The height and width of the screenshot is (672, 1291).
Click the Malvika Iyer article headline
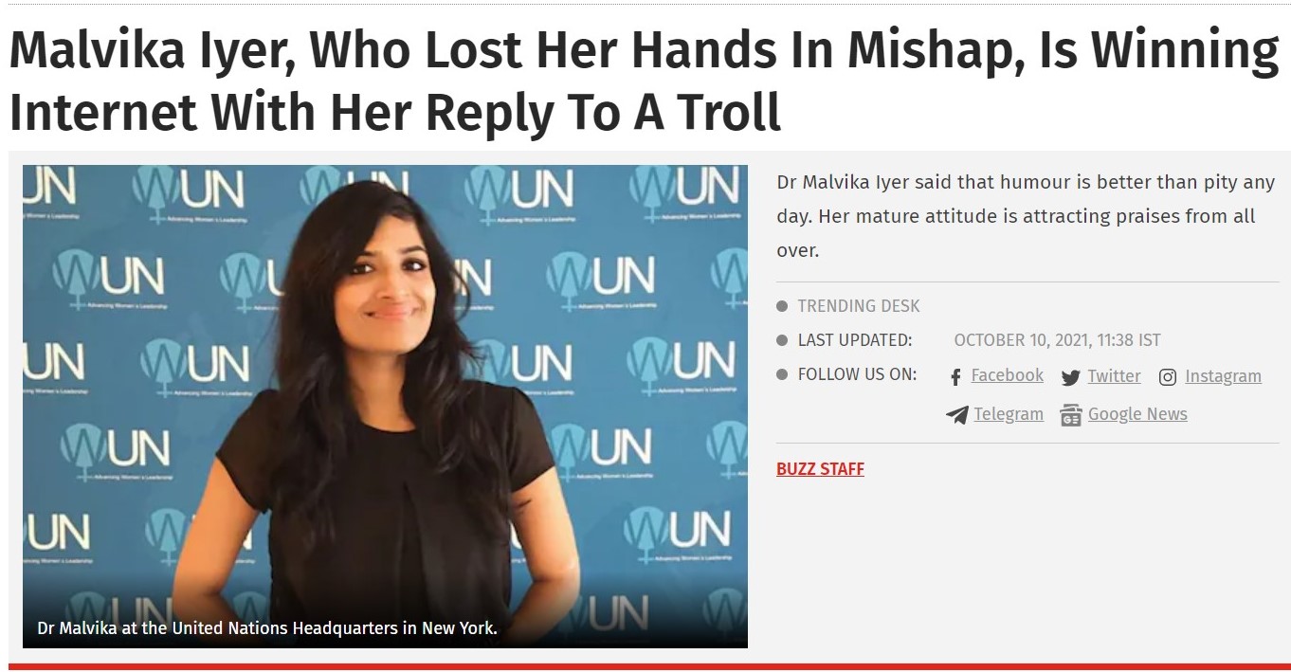click(644, 82)
